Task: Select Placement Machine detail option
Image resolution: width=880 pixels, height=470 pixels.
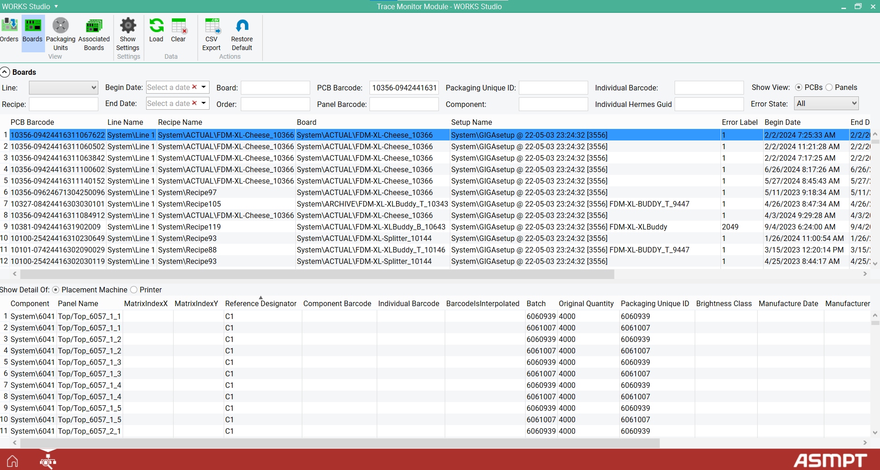Action: click(x=56, y=290)
